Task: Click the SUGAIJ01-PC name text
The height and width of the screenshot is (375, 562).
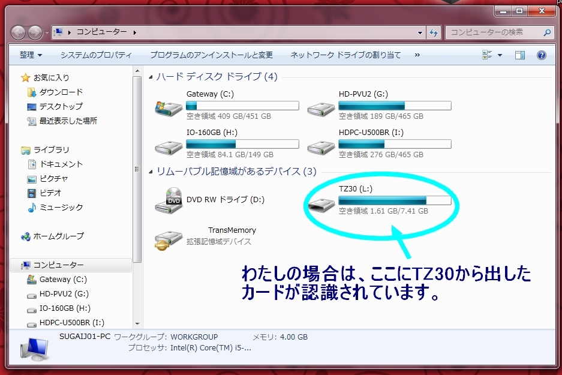Action: pyautogui.click(x=85, y=337)
